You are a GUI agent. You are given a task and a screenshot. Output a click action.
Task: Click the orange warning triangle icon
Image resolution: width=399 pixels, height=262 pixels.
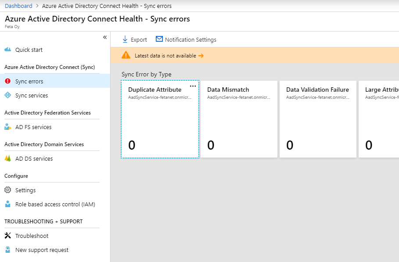126,55
